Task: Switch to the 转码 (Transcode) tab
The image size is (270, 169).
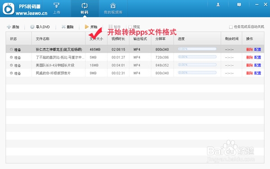Action: click(85, 8)
